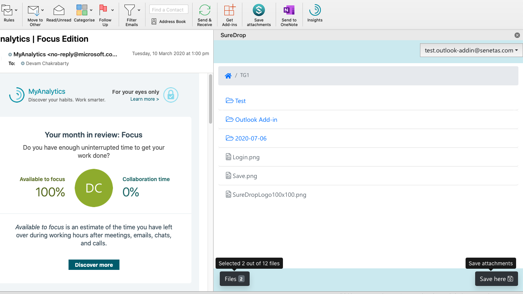
Task: Click the 0% collaboration time value
Action: pyautogui.click(x=131, y=192)
